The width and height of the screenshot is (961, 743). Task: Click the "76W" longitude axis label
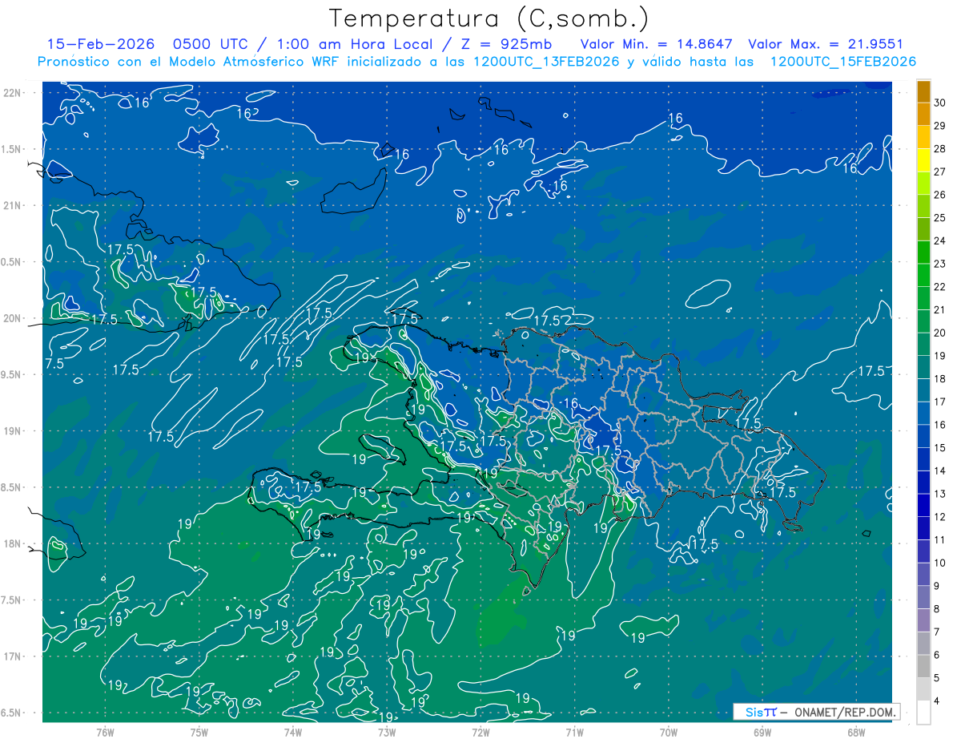(105, 733)
